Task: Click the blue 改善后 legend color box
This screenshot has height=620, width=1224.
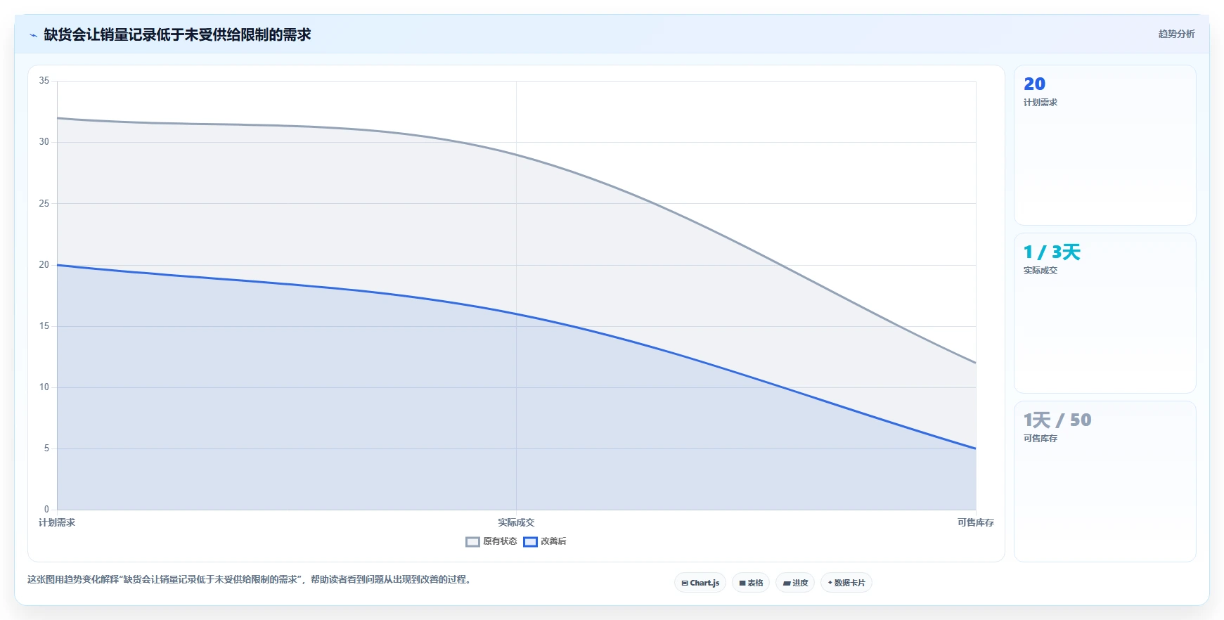Action: coord(530,542)
